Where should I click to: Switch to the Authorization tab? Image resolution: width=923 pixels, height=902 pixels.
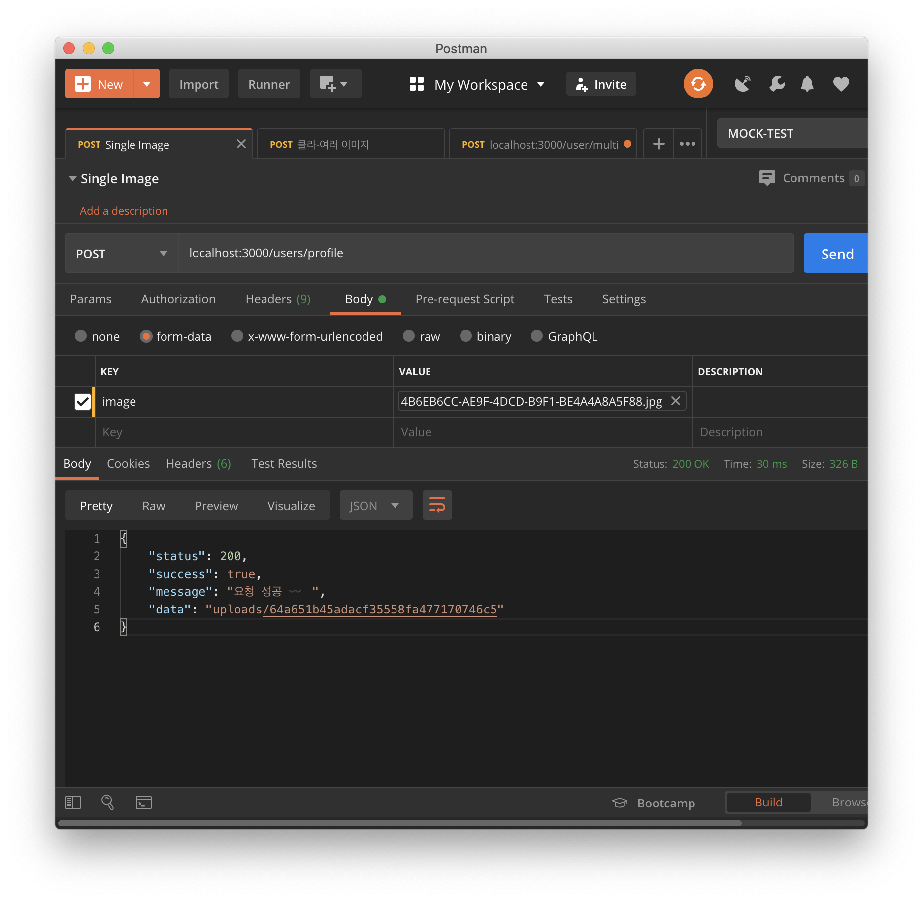pyautogui.click(x=178, y=299)
